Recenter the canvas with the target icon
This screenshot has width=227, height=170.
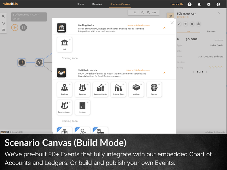135,12
